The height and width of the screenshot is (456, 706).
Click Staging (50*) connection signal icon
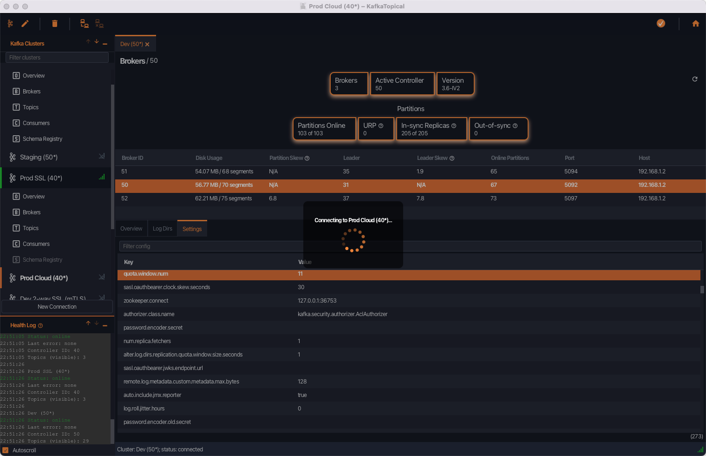click(102, 156)
